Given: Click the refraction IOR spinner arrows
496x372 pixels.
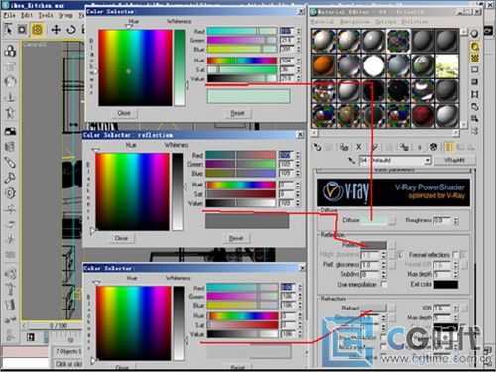Looking at the screenshot, I should click(456, 309).
